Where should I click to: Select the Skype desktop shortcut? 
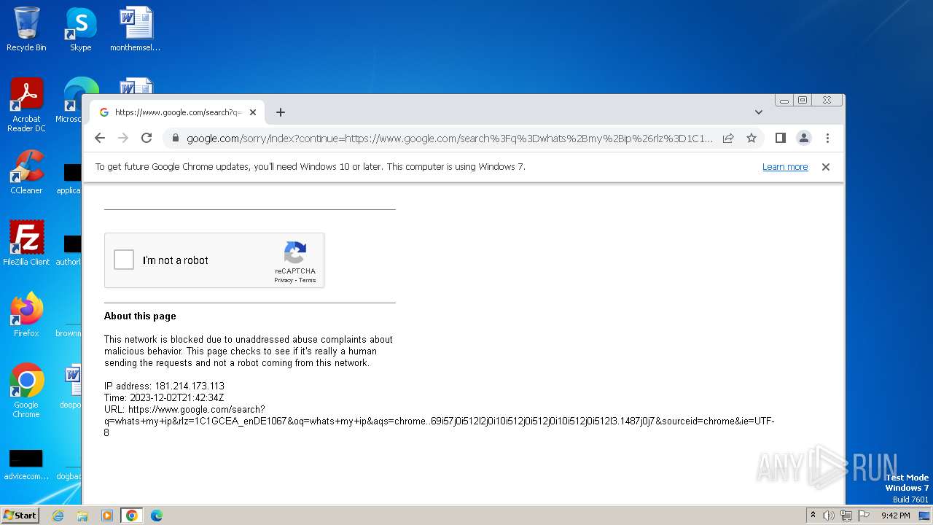81,29
